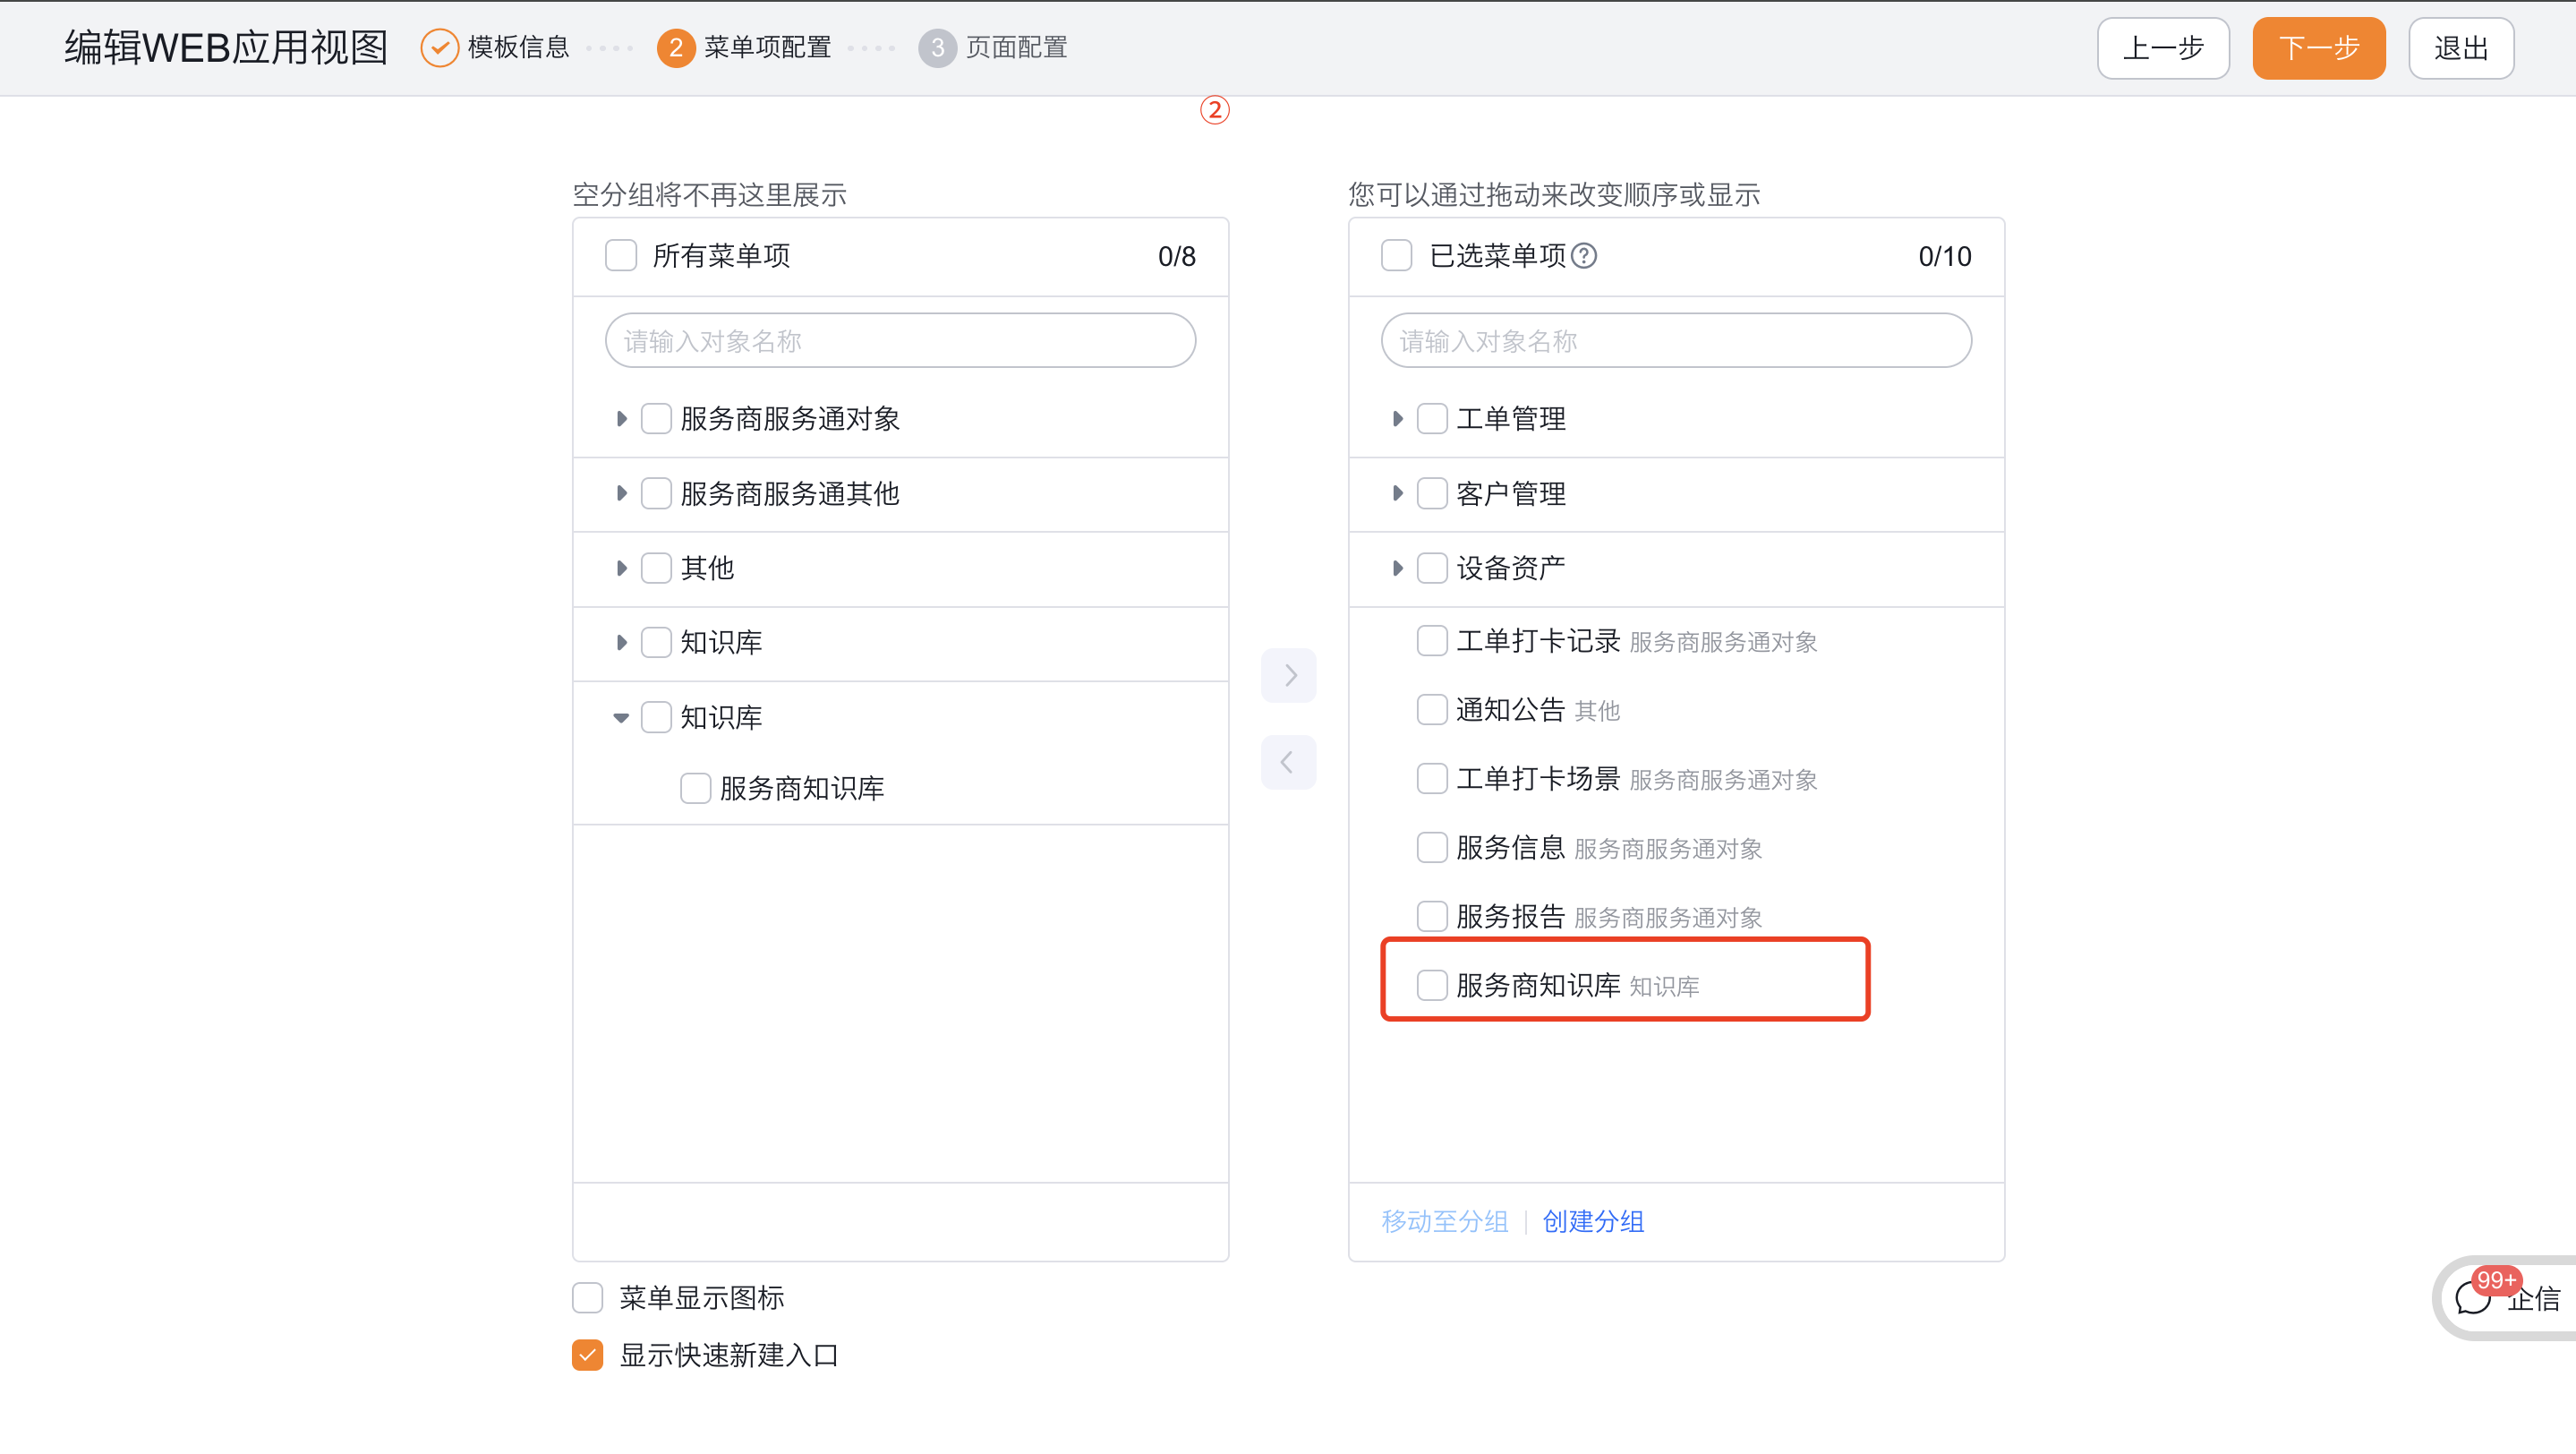This screenshot has height=1454, width=2576.
Task: Uncheck 显示快速新建入口 checkbox
Action: tap(588, 1354)
